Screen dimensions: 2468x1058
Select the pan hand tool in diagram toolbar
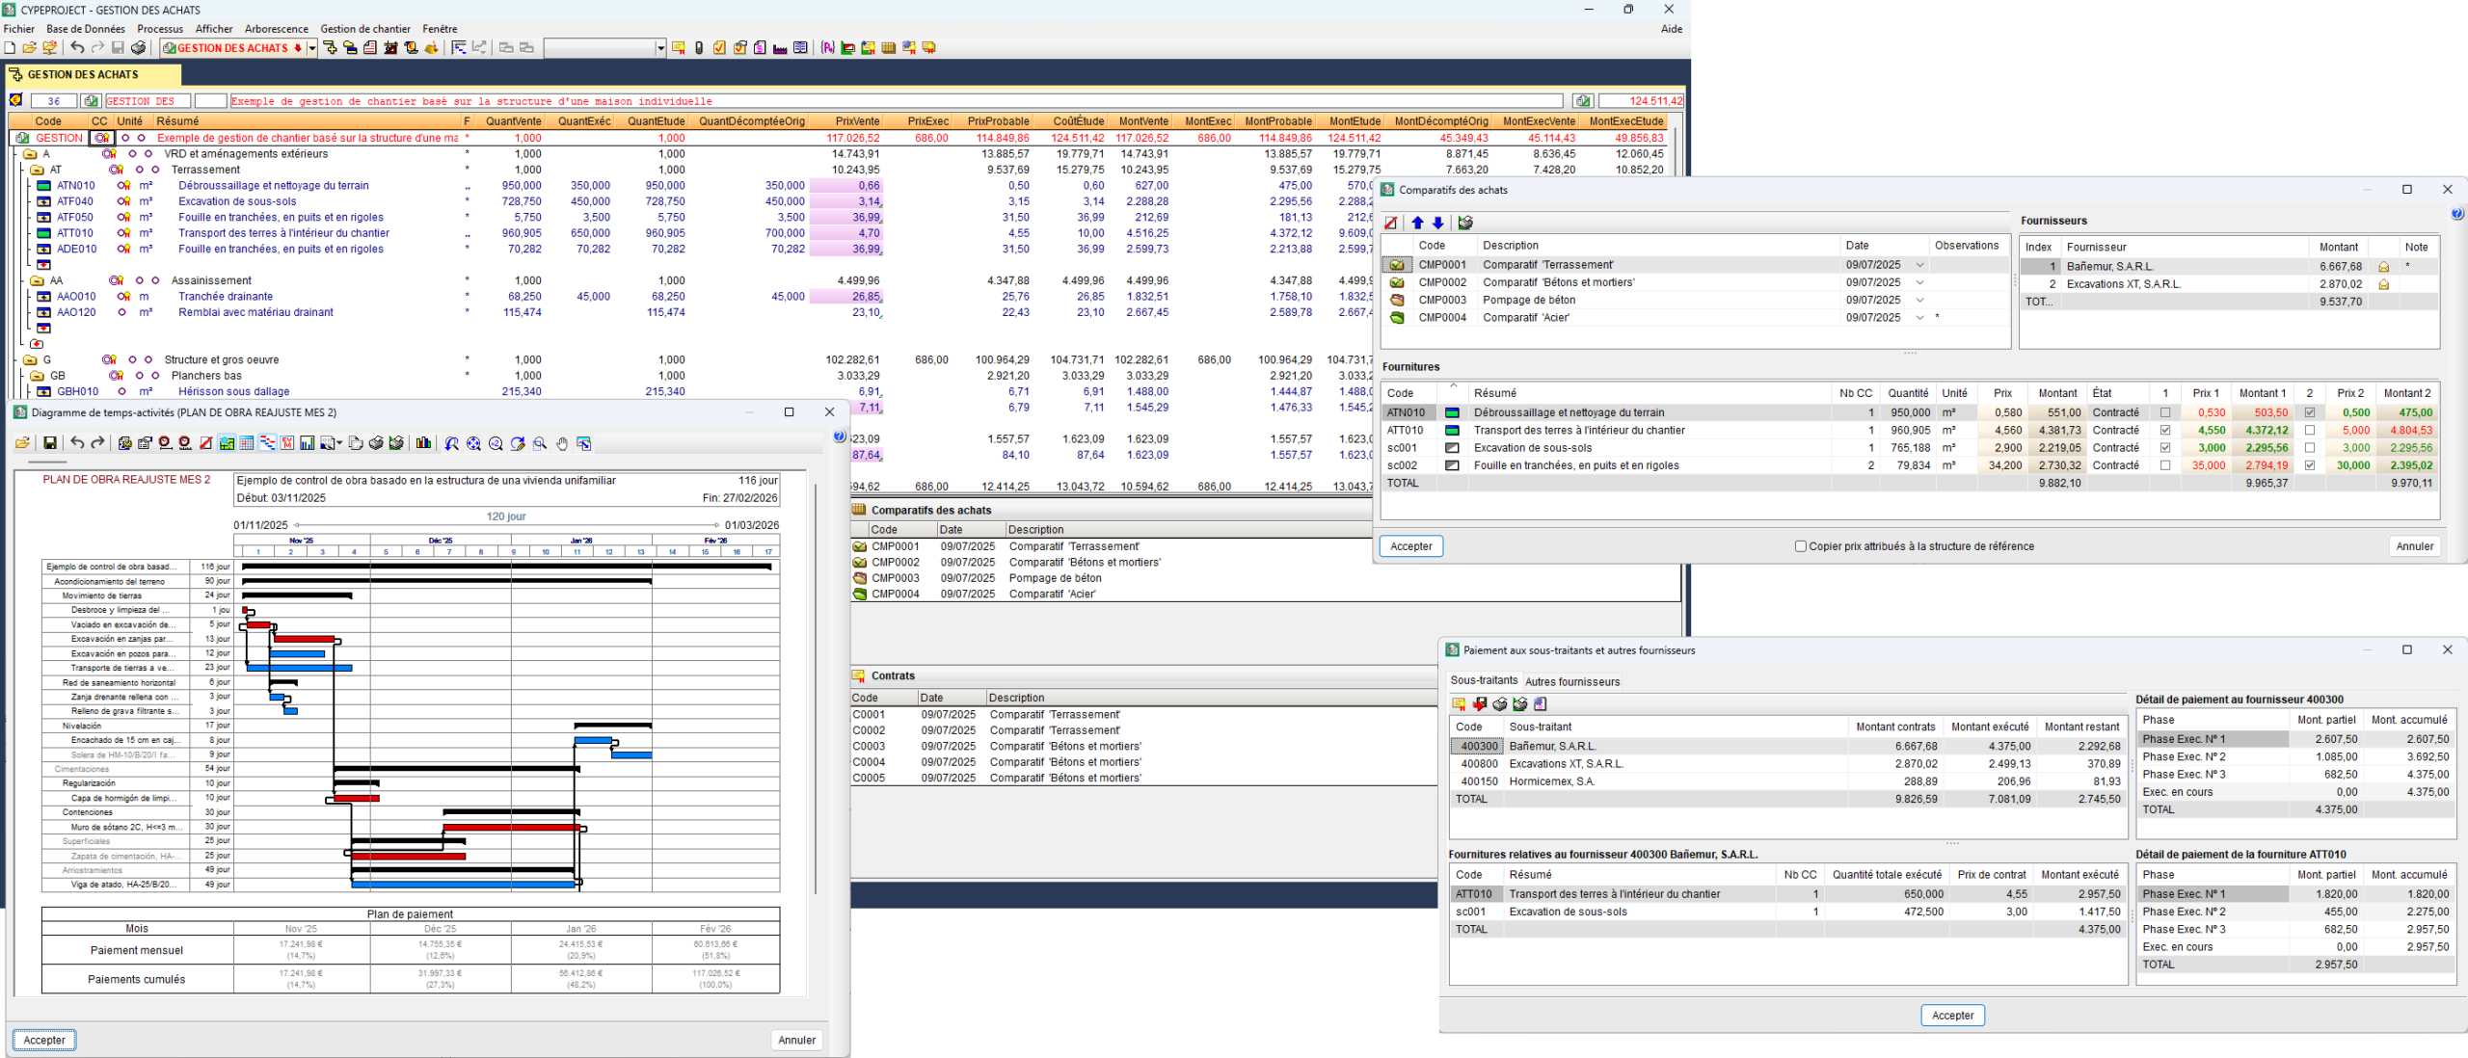click(562, 443)
